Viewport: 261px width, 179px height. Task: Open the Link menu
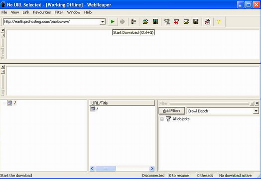point(26,12)
